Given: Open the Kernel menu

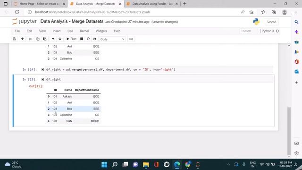Looking at the screenshot, I should (x=84, y=31).
